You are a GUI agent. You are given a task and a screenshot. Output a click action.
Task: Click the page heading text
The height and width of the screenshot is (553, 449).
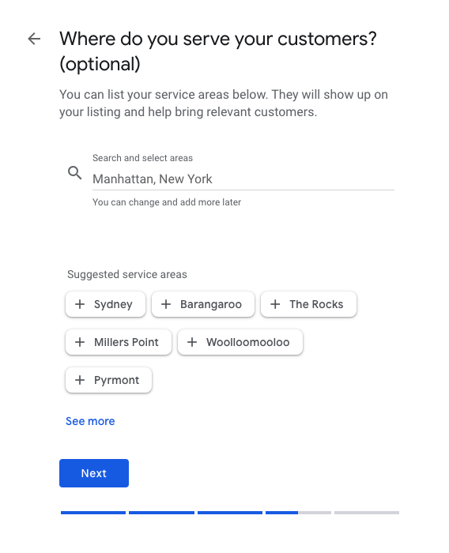(x=218, y=51)
